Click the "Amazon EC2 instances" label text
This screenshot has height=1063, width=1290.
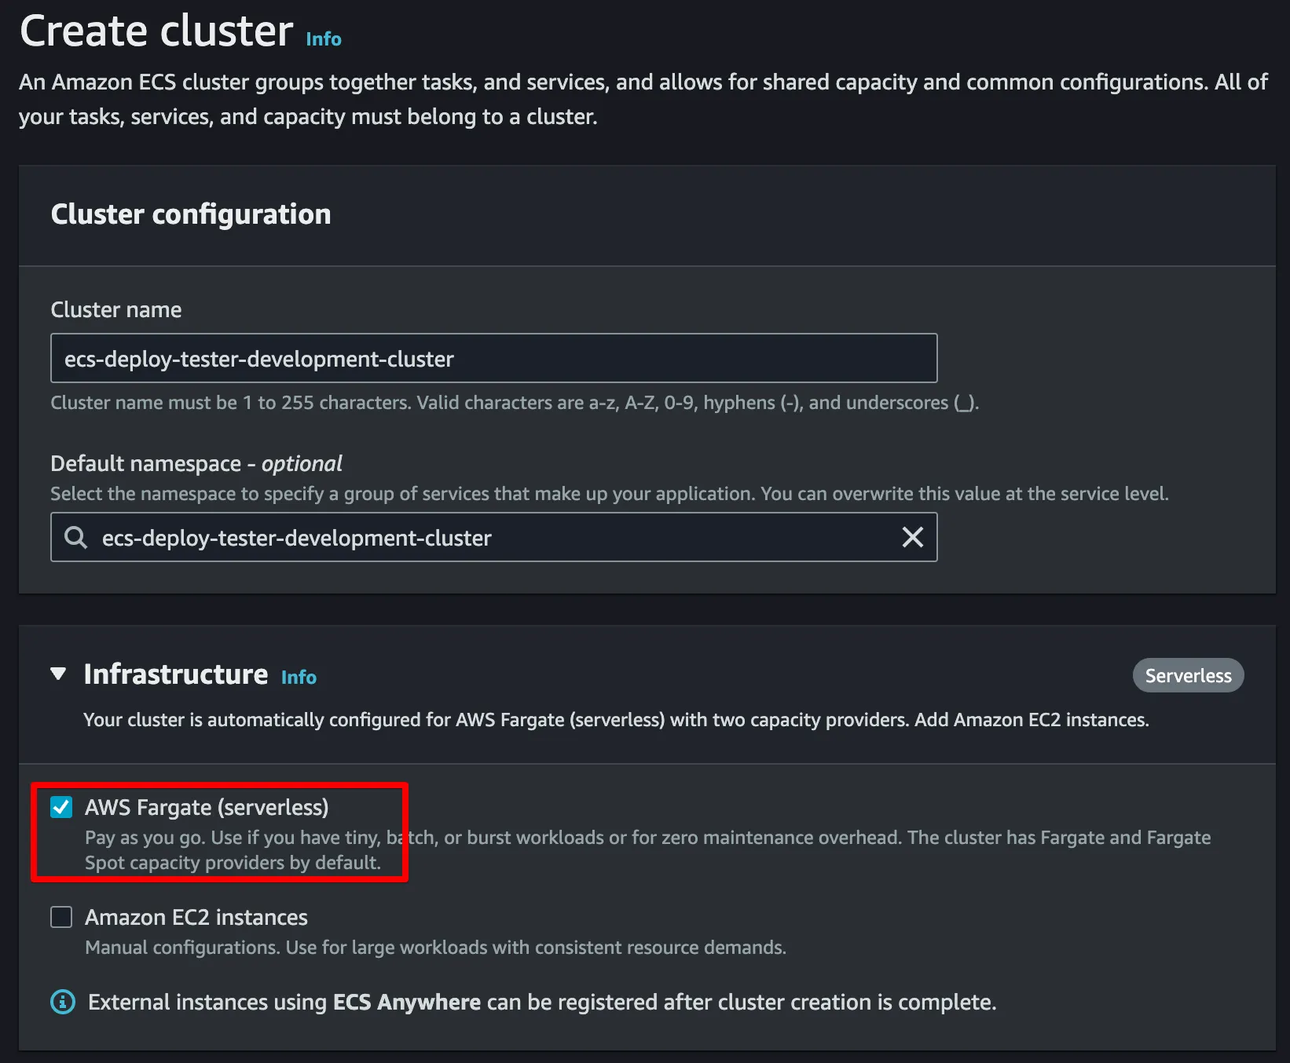pyautogui.click(x=196, y=917)
